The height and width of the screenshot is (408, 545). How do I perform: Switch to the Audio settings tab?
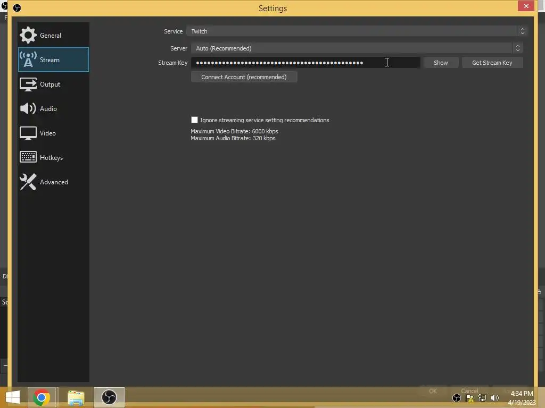click(54, 108)
